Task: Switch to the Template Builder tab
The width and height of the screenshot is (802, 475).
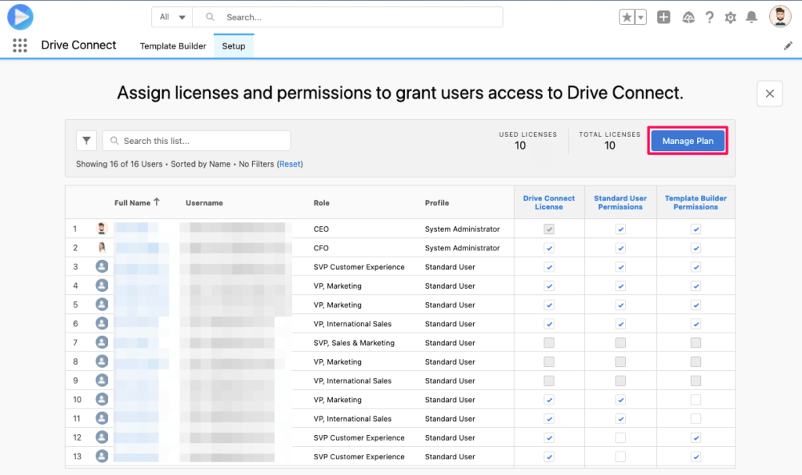Action: (173, 46)
